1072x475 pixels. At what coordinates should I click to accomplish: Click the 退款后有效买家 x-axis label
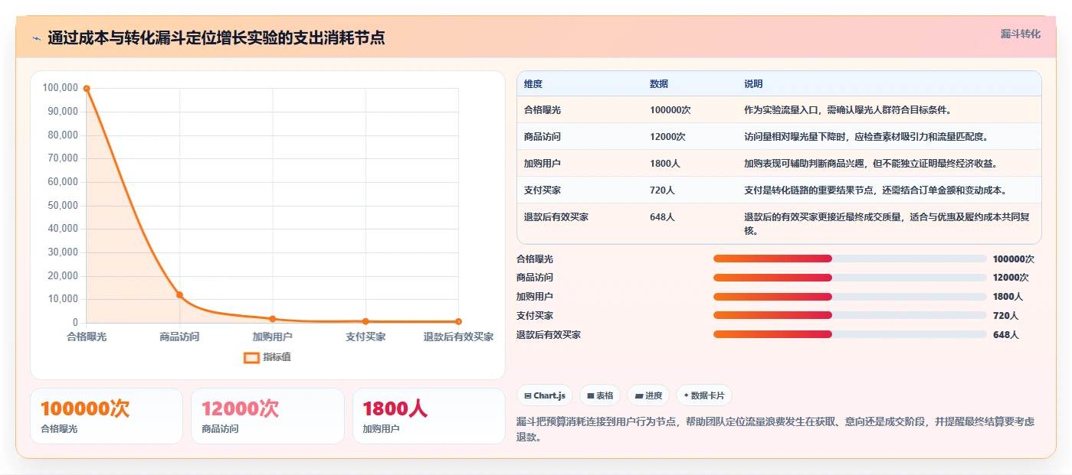coord(458,337)
